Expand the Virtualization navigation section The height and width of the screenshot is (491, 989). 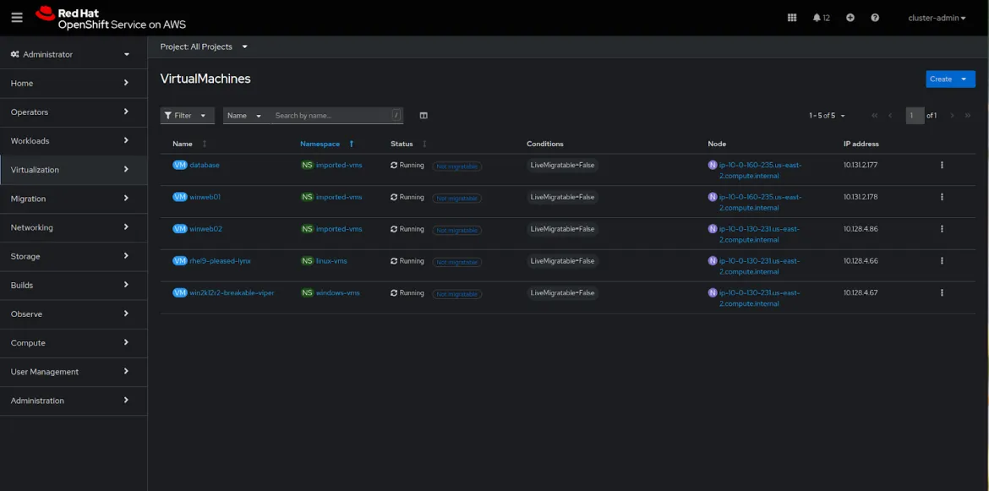point(74,170)
